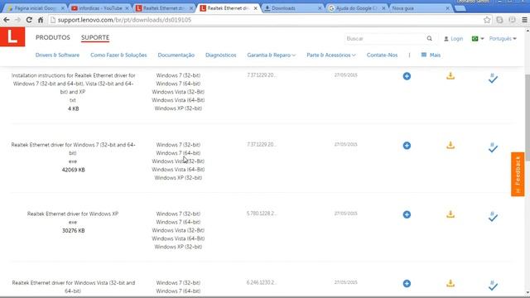Click the browser address bar URL
Screen dimensions: 530x298
pyautogui.click(x=124, y=20)
